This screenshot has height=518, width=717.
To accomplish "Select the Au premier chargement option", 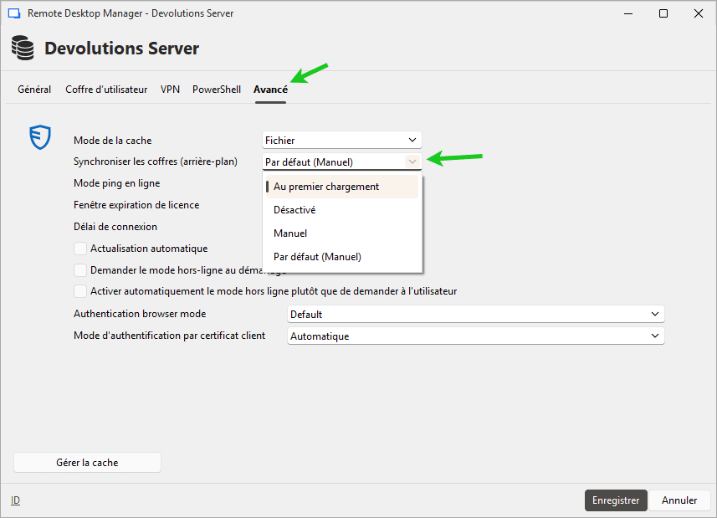I will [x=326, y=187].
